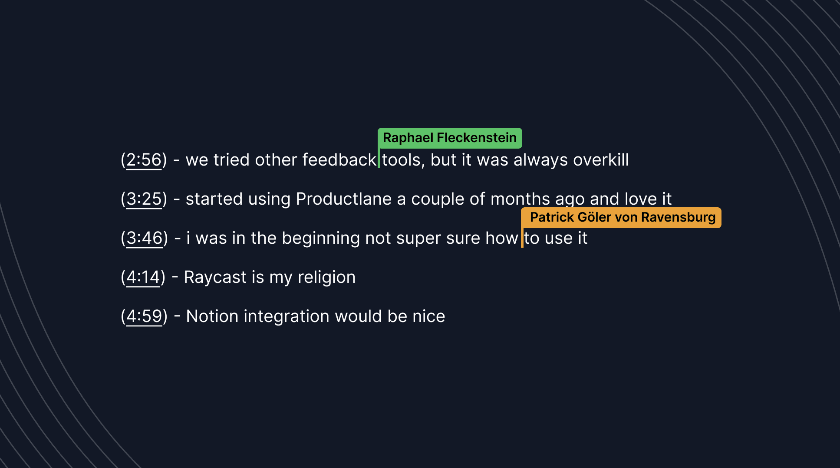840x468 pixels.
Task: Click the word months in second note
Action: [x=520, y=199]
